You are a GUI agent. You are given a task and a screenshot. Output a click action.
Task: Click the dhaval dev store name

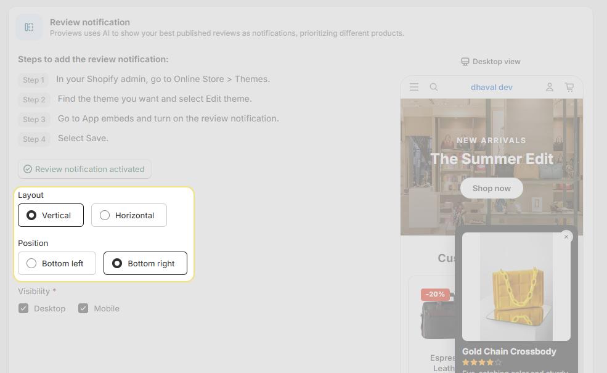[x=492, y=88]
